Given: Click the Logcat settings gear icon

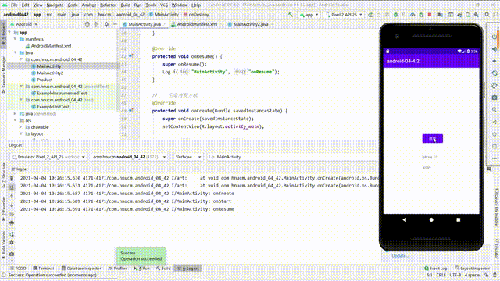Looking at the screenshot, I should point(12,243).
